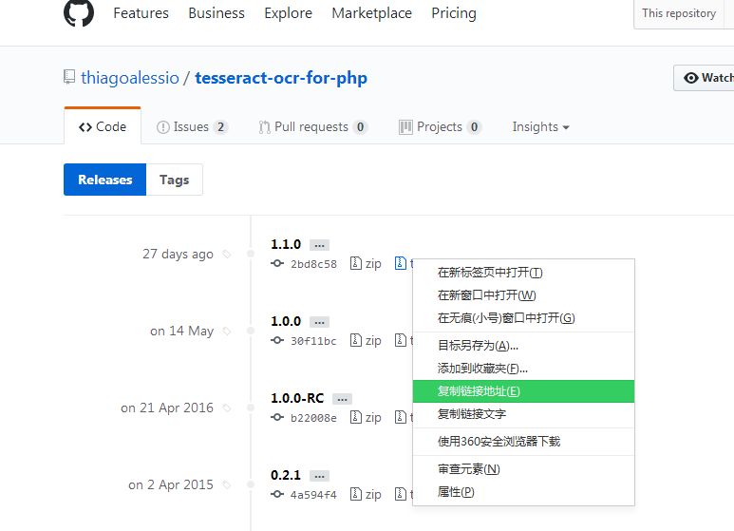Download the zip link text for 1.1.0
This screenshot has height=531, width=734.
[x=373, y=264]
